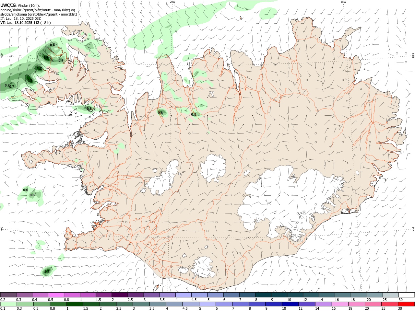
Task: Click the dusky purple 0.2 snow swatch
Action: coord(8,295)
